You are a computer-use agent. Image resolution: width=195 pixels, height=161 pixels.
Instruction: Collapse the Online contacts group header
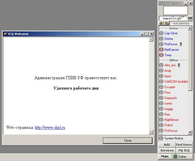(x=173, y=28)
